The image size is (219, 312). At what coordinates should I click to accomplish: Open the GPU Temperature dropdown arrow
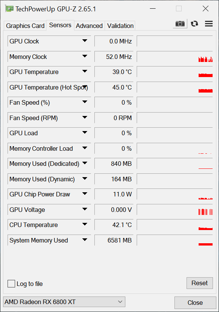[x=85, y=71]
